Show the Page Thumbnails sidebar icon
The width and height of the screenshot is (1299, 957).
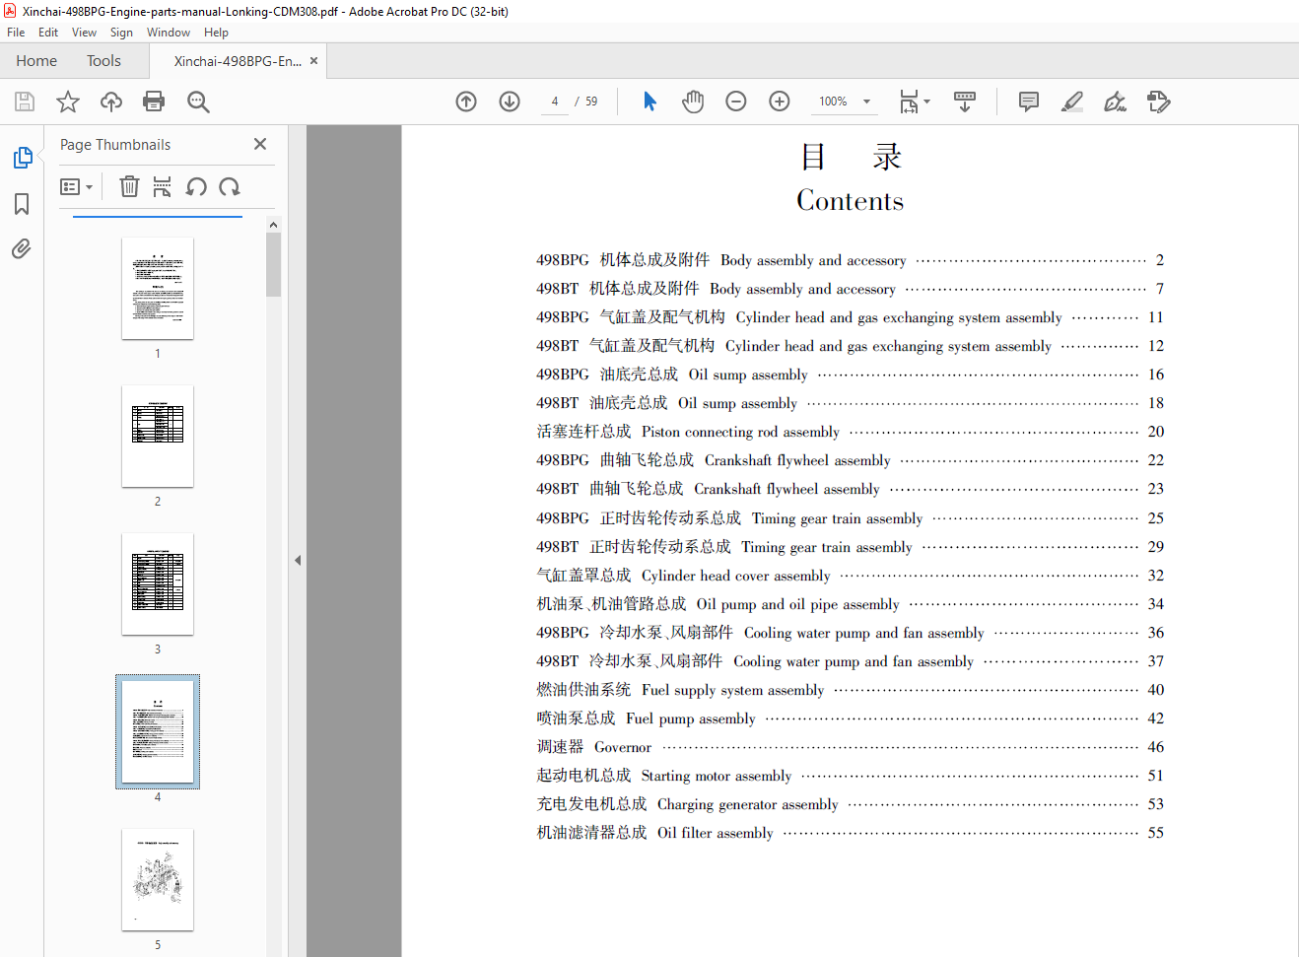tap(22, 158)
